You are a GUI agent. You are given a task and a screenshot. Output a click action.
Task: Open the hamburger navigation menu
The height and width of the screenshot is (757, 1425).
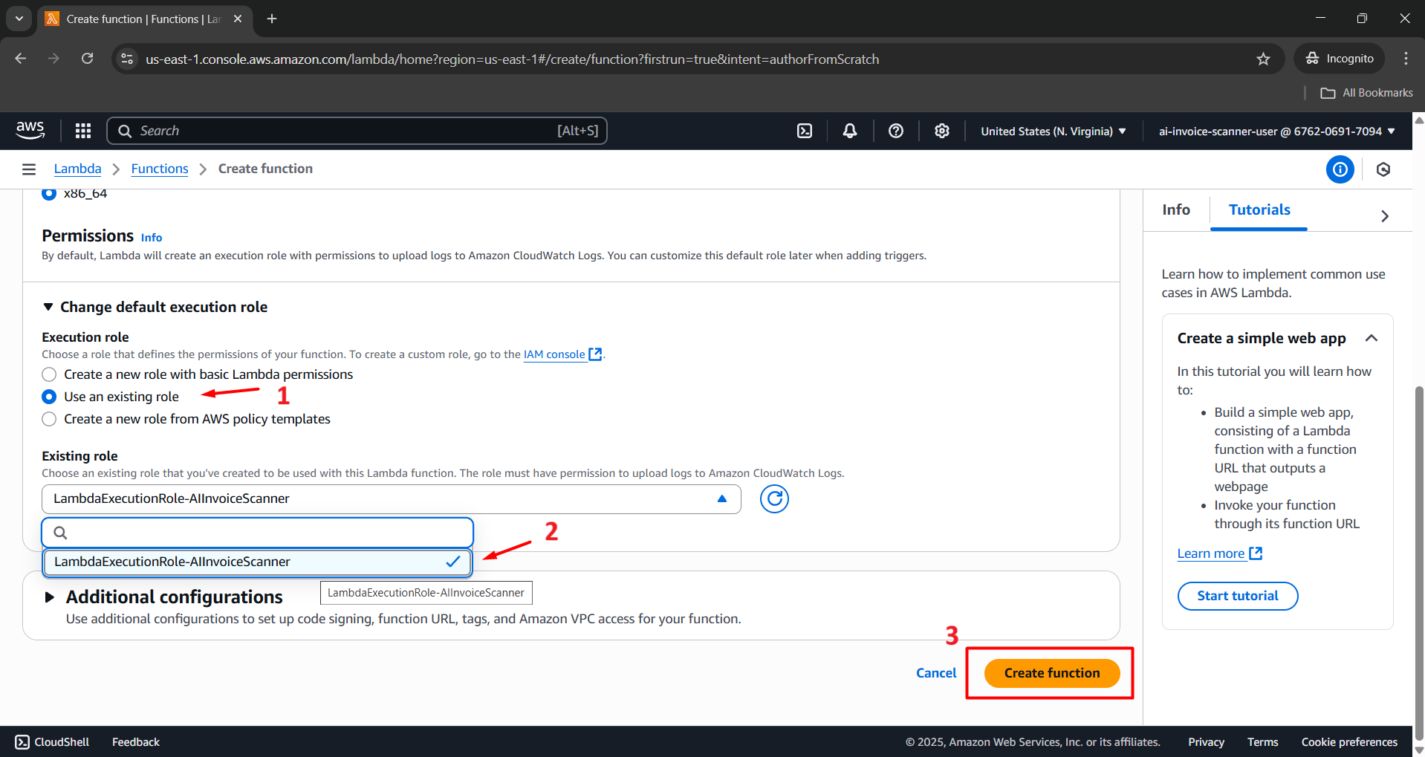(28, 169)
